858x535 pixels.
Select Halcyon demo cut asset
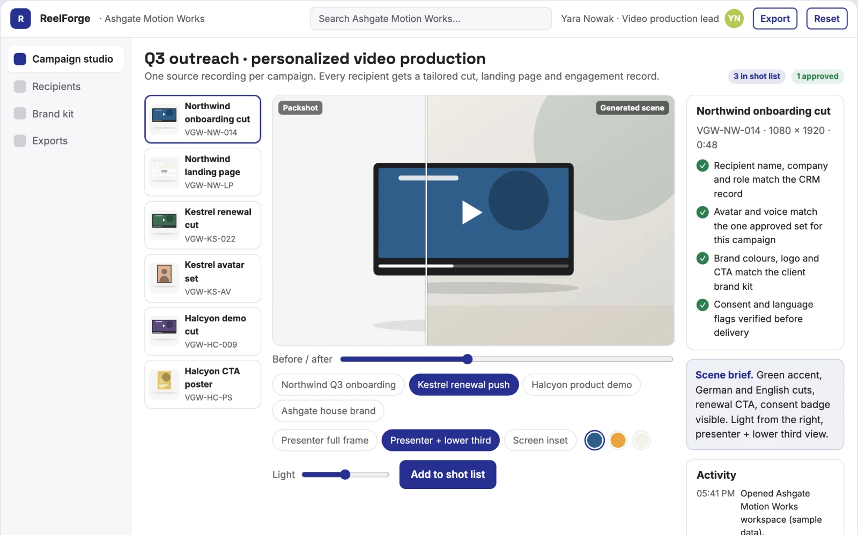coord(203,331)
